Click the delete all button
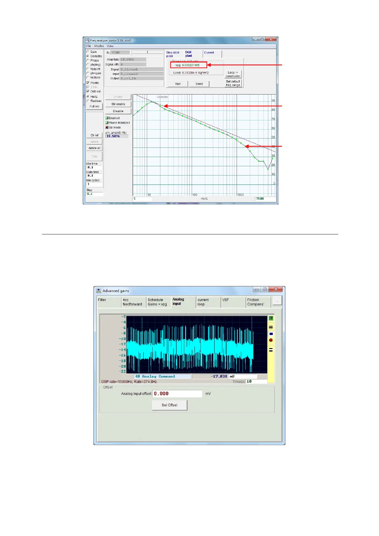 95,148
